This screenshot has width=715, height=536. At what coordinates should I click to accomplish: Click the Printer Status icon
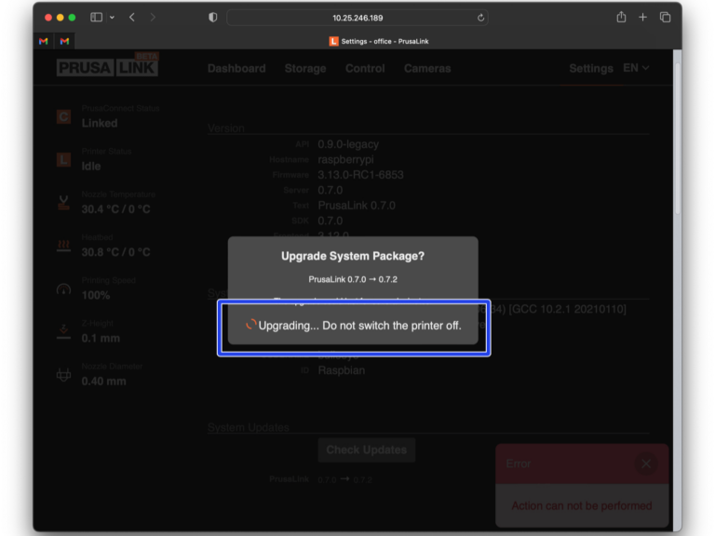[x=63, y=159]
